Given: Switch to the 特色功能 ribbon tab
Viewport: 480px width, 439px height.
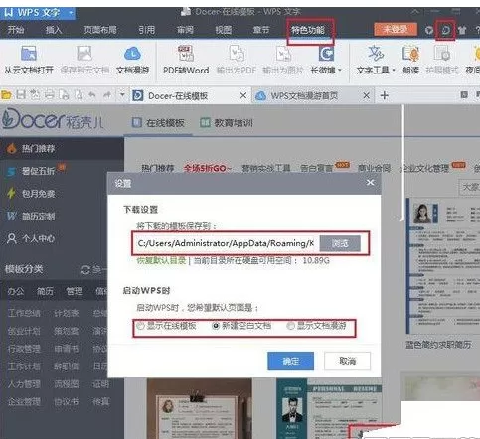Looking at the screenshot, I should [x=308, y=30].
